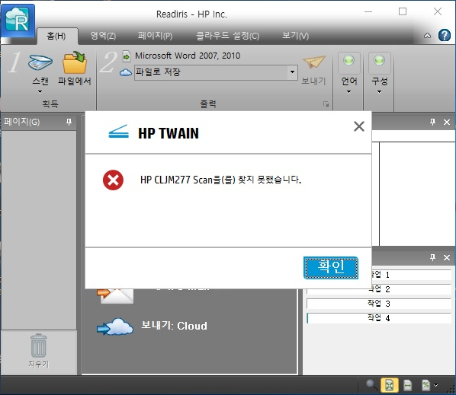The image size is (456, 395).
Task: Click the 보내기: Cloud label
Action: (x=174, y=326)
